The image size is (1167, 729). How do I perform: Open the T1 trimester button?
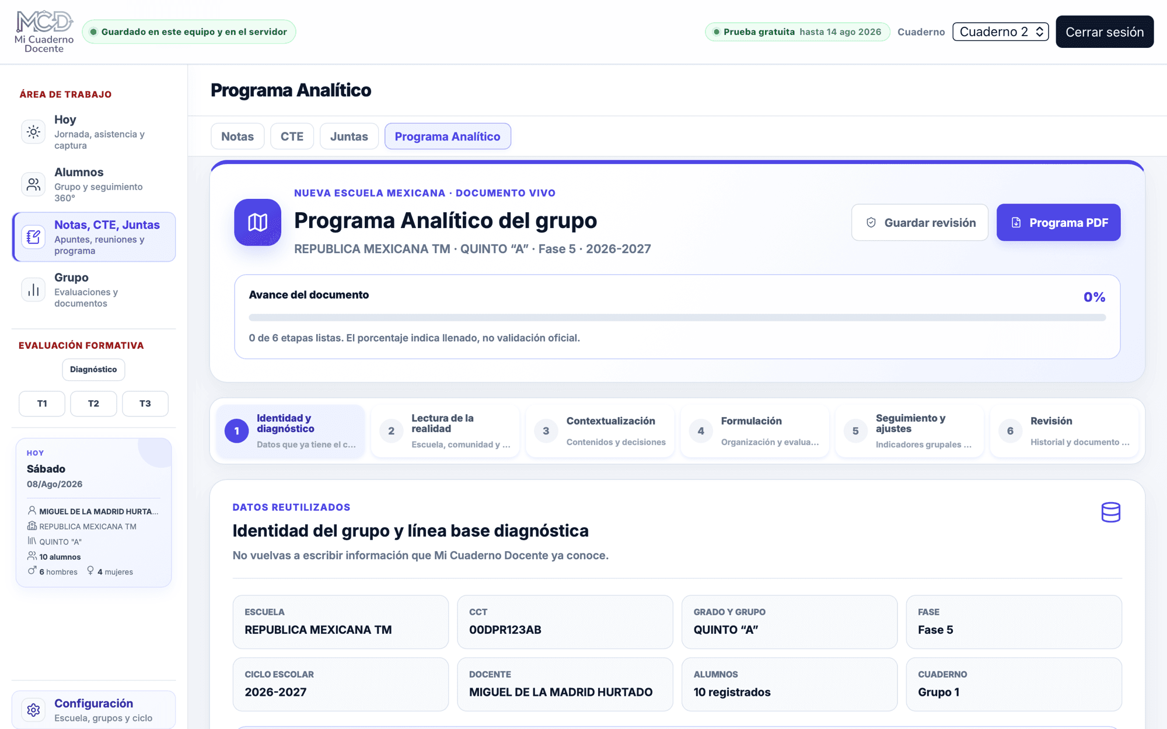click(x=42, y=404)
